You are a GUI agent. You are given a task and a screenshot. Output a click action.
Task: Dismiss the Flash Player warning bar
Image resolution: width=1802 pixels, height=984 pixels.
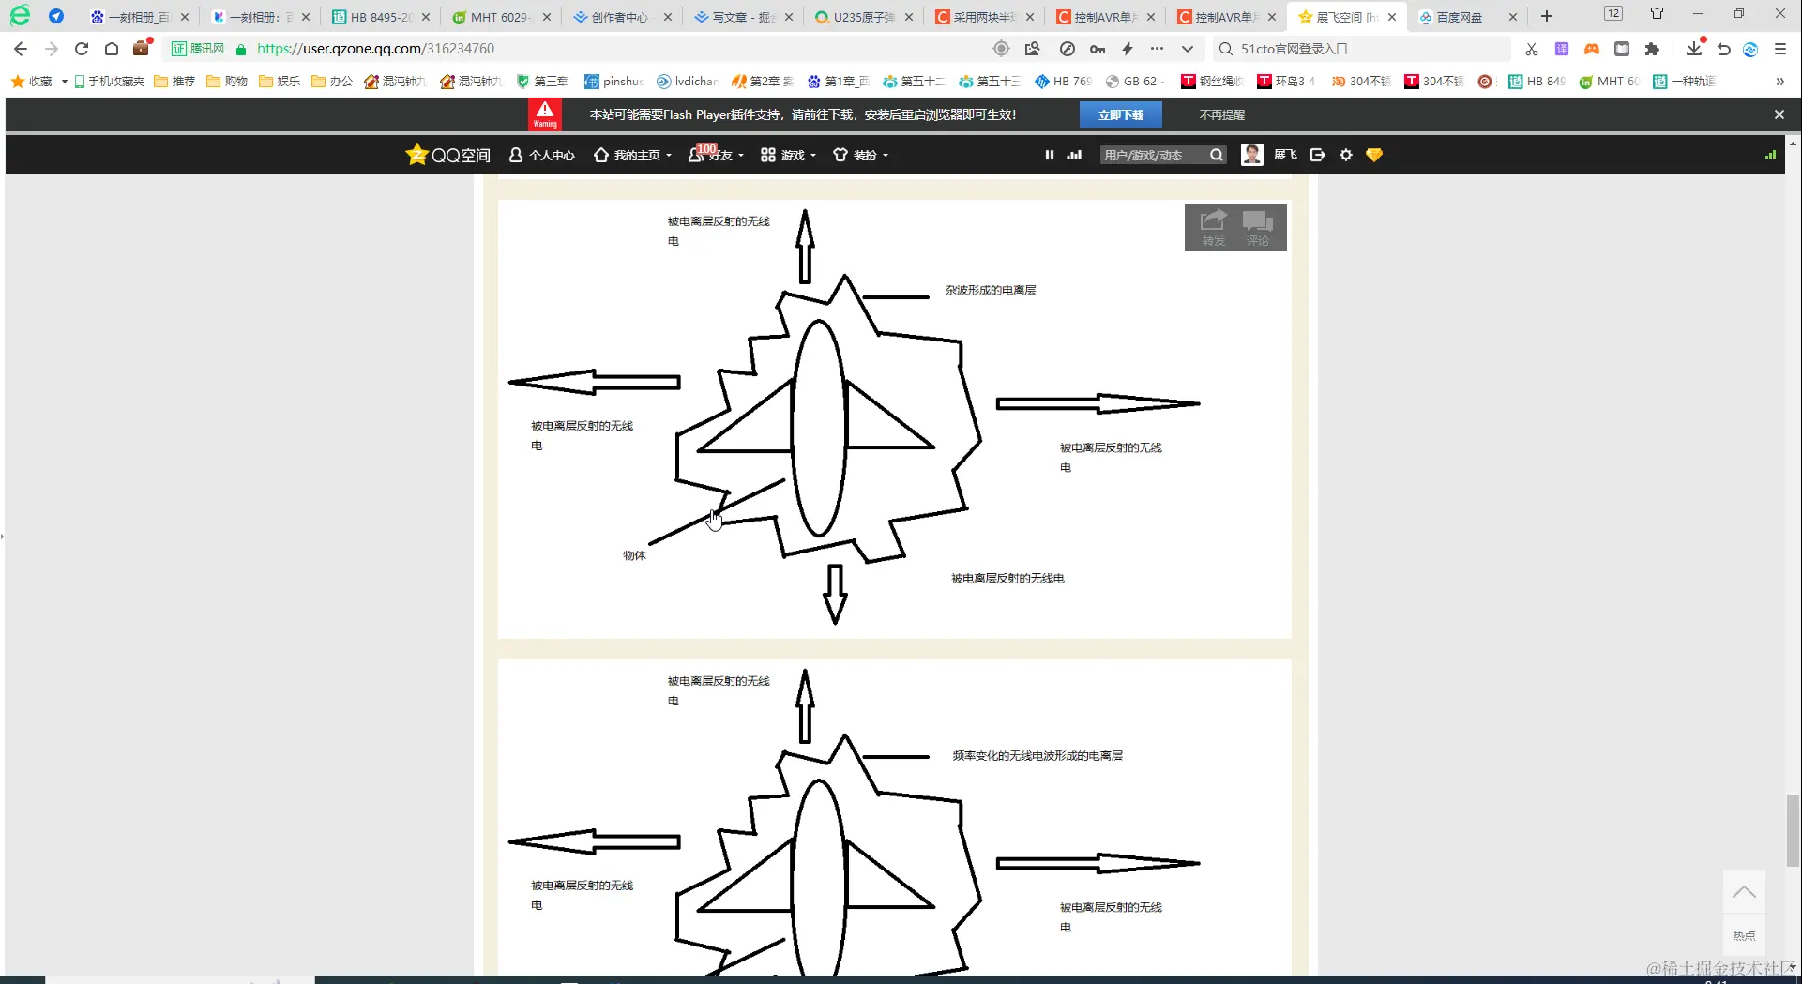pos(1779,114)
